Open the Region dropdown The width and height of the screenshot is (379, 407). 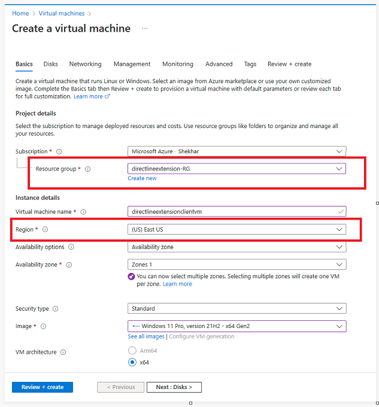point(237,229)
